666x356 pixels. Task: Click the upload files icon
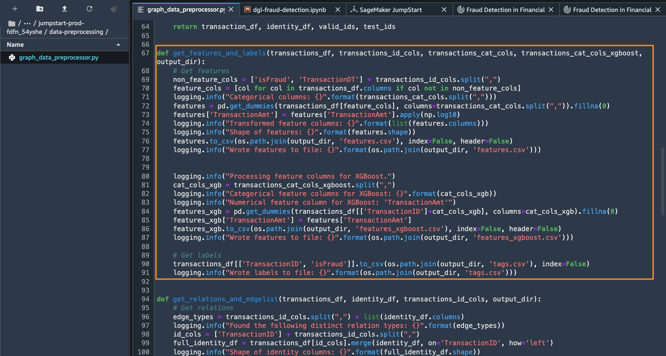[65, 9]
